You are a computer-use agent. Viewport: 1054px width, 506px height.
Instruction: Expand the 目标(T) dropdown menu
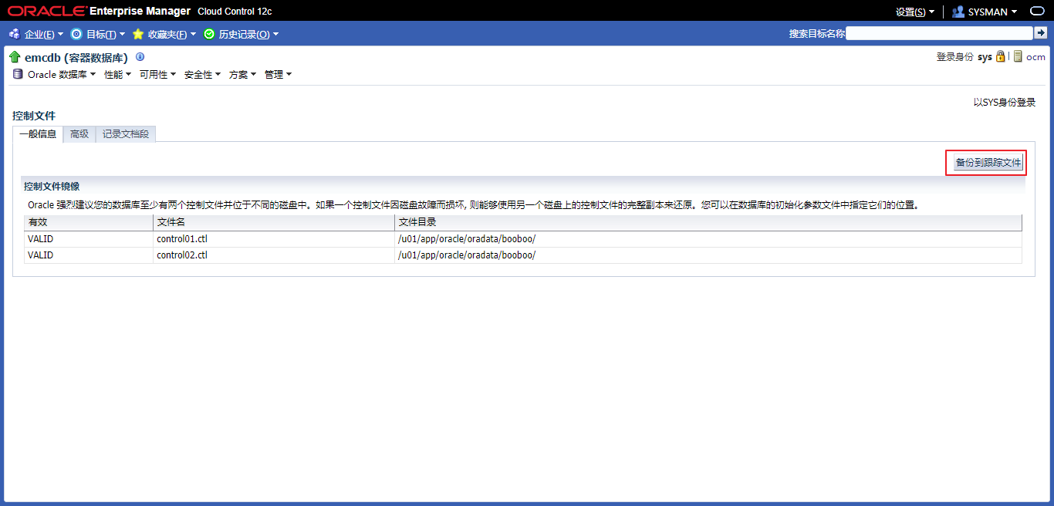point(98,34)
